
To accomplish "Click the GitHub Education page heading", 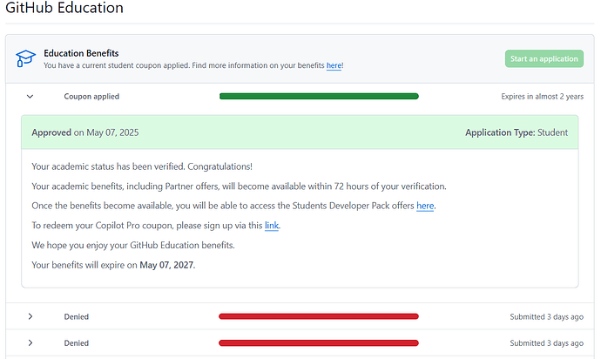I will coord(64,8).
